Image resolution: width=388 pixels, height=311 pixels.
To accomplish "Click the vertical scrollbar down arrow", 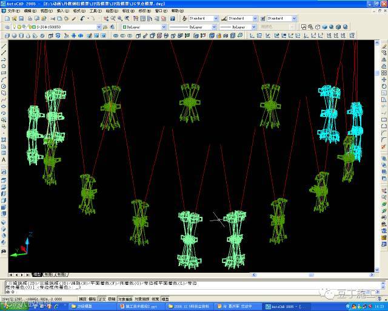I will 377,270.
